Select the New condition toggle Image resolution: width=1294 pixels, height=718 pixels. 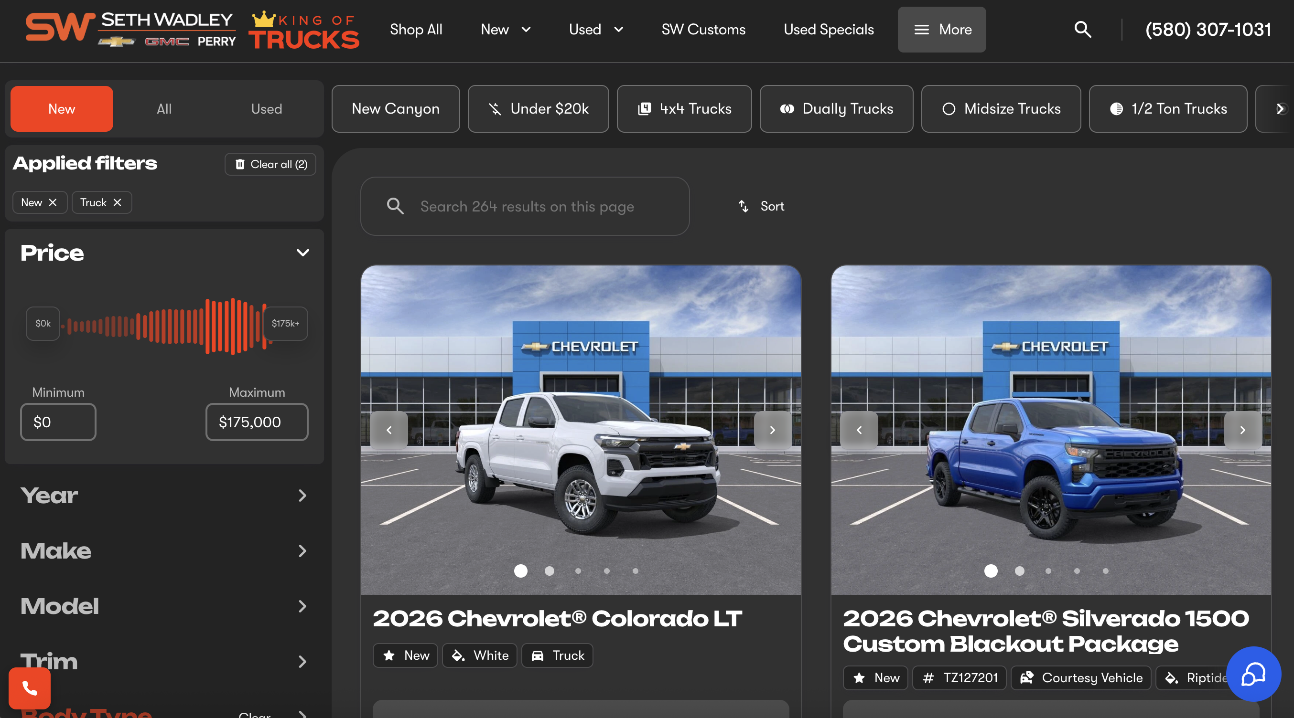[x=62, y=109]
